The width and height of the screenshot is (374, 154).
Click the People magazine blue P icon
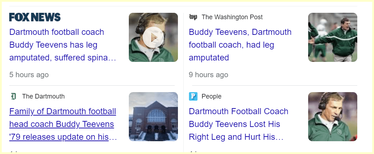[x=193, y=96]
